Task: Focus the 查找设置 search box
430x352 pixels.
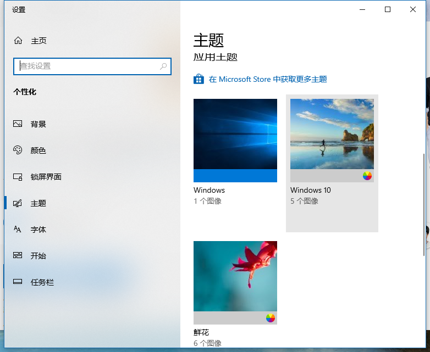Action: coord(92,66)
